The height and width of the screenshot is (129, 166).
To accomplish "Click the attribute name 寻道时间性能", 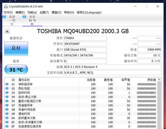I will pos(27,110).
